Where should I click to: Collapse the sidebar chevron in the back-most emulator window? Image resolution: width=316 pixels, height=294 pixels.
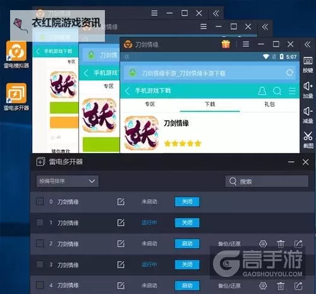216,13
